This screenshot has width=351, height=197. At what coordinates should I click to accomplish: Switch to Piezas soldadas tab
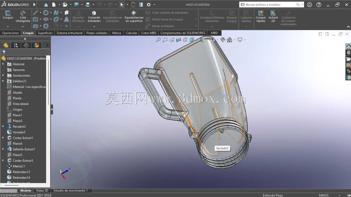pos(97,33)
